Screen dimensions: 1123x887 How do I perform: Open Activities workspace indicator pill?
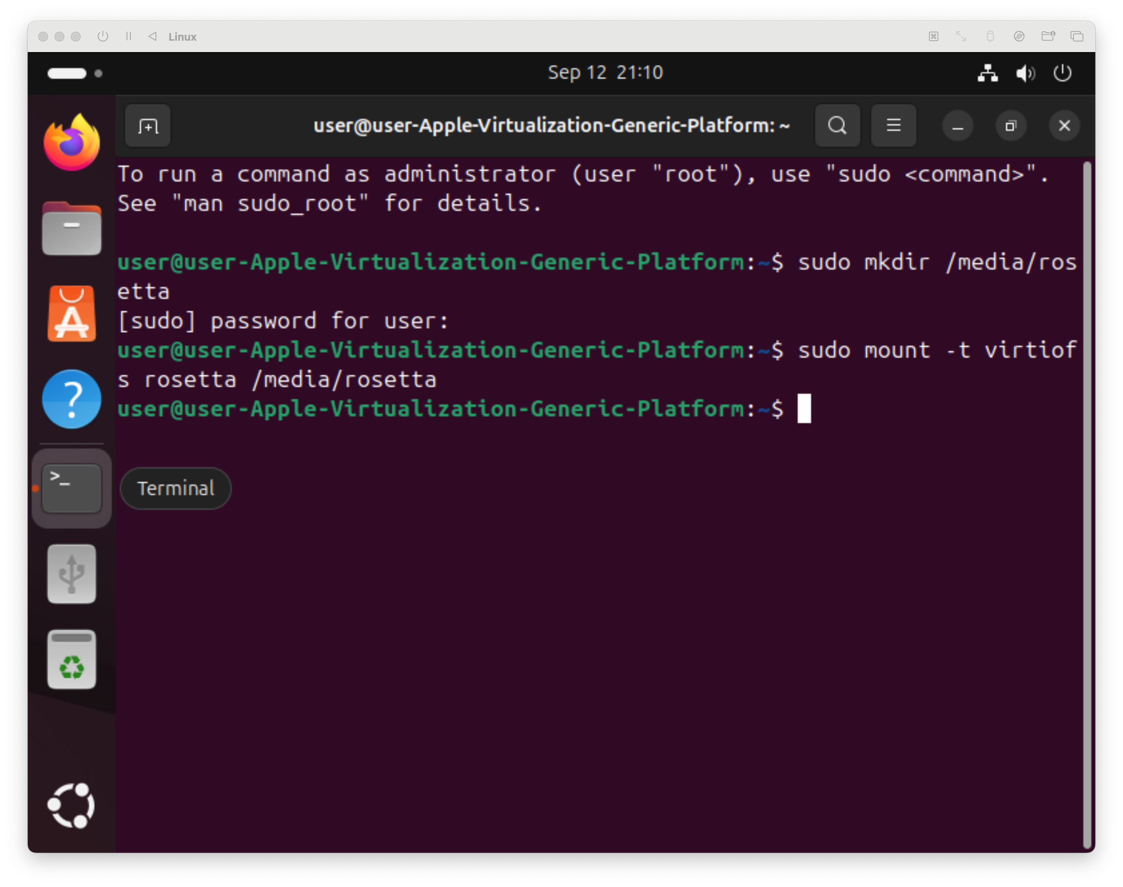pos(67,73)
